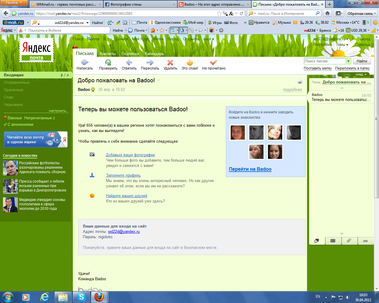Click the first Badoo profile photo thumbnail
Screen dimensions: 379x303
coord(238,132)
